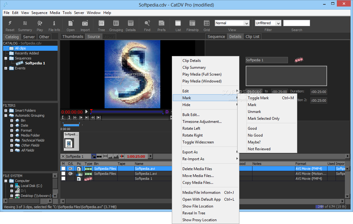Set the In point with left bracket button
This screenshot has width=353, height=224.
pos(63,117)
